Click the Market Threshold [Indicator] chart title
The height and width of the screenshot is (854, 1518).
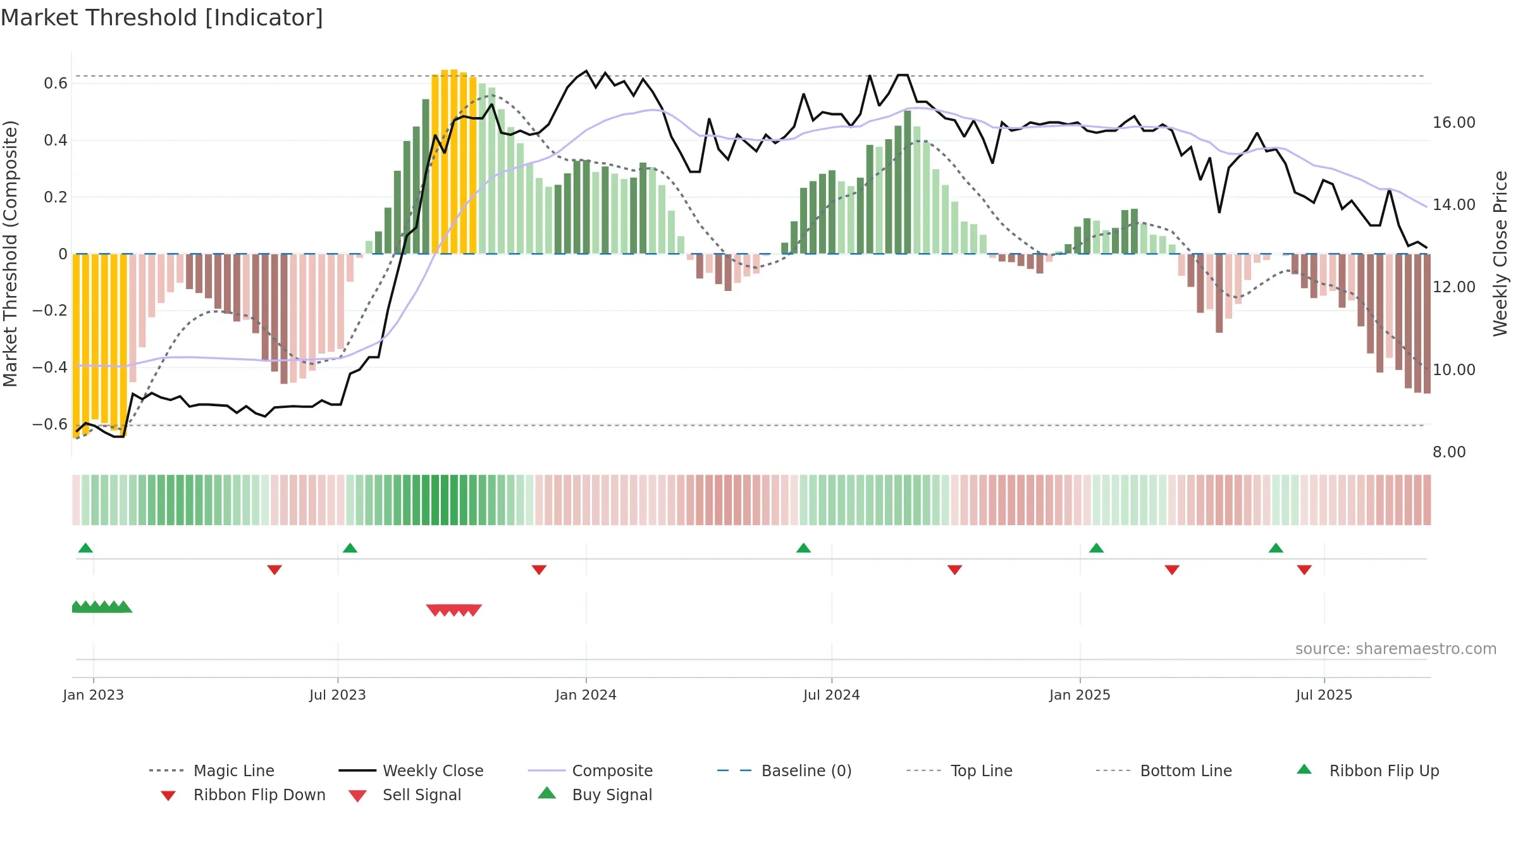[162, 18]
